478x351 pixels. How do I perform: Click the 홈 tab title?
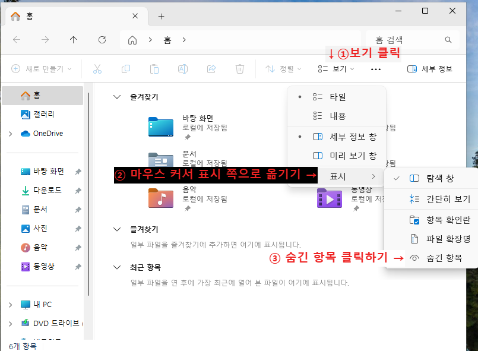pos(30,16)
